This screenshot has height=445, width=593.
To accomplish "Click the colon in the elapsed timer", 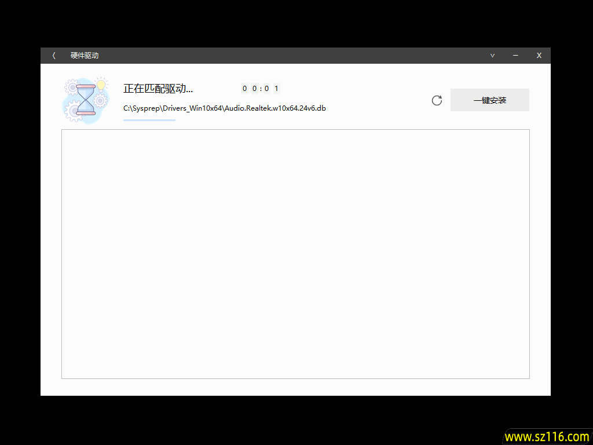I will pyautogui.click(x=260, y=89).
